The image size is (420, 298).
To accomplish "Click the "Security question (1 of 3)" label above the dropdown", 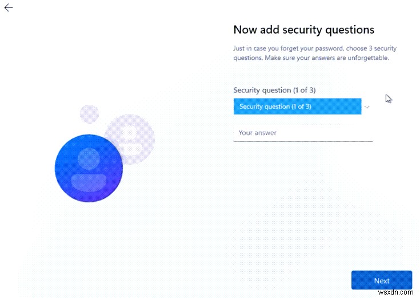I will pyautogui.click(x=274, y=90).
